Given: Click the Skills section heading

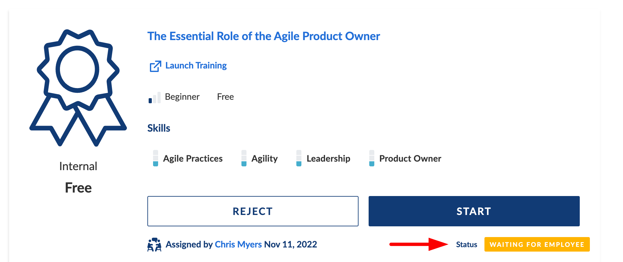Looking at the screenshot, I should pos(159,128).
